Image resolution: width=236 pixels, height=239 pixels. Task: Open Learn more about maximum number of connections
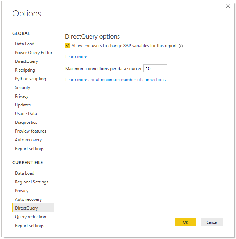[115, 80]
